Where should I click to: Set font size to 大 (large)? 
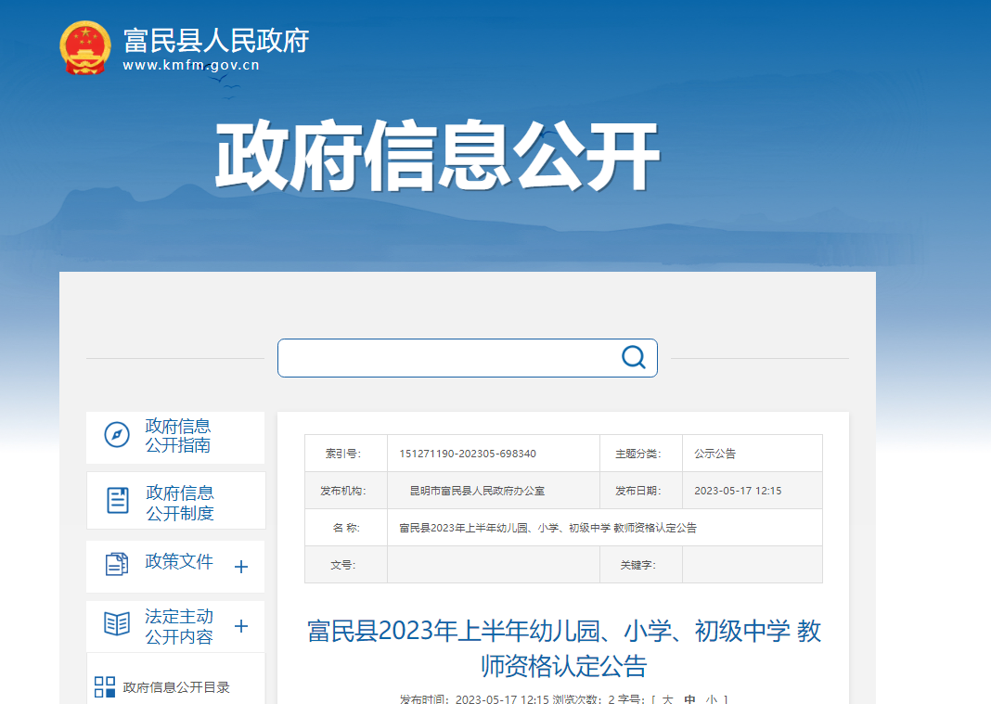pos(666,698)
